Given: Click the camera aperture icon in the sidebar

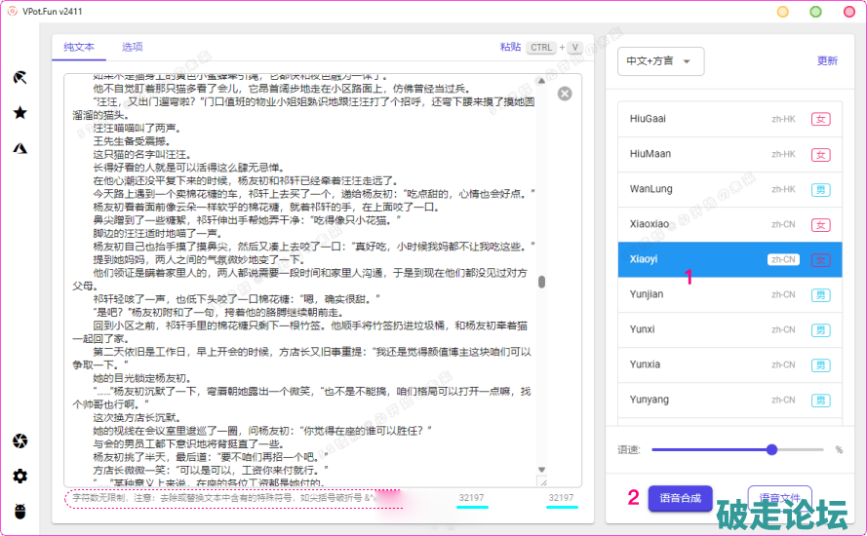Looking at the screenshot, I should [20, 442].
